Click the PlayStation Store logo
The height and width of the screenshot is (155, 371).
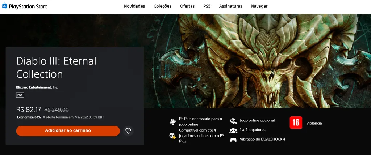click(x=25, y=6)
